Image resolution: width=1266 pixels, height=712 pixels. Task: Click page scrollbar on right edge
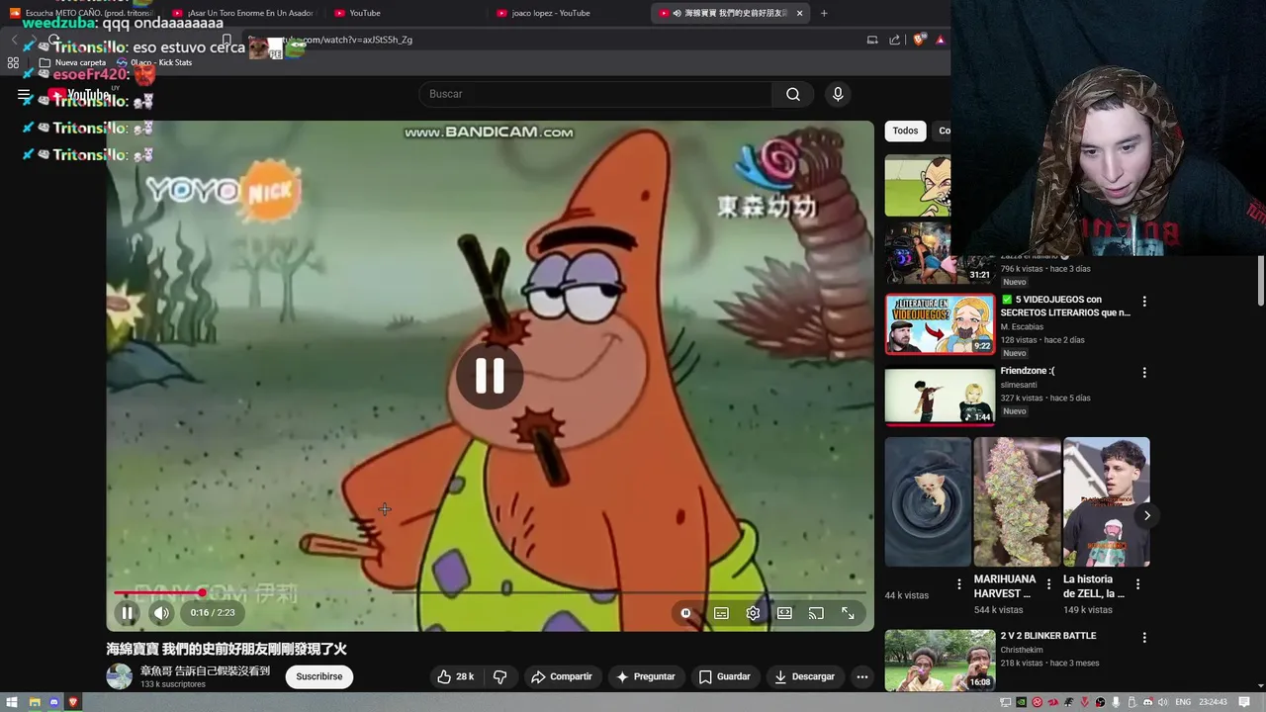[1260, 282]
